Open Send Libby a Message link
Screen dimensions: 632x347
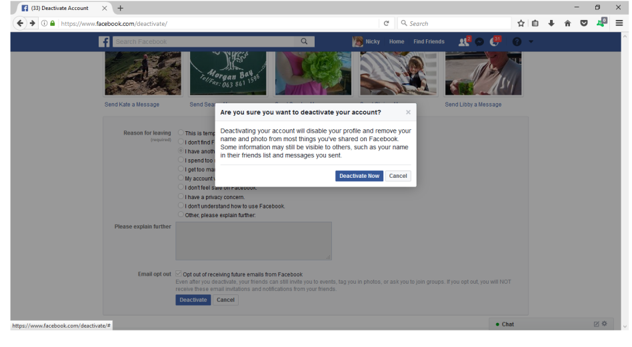click(x=473, y=105)
